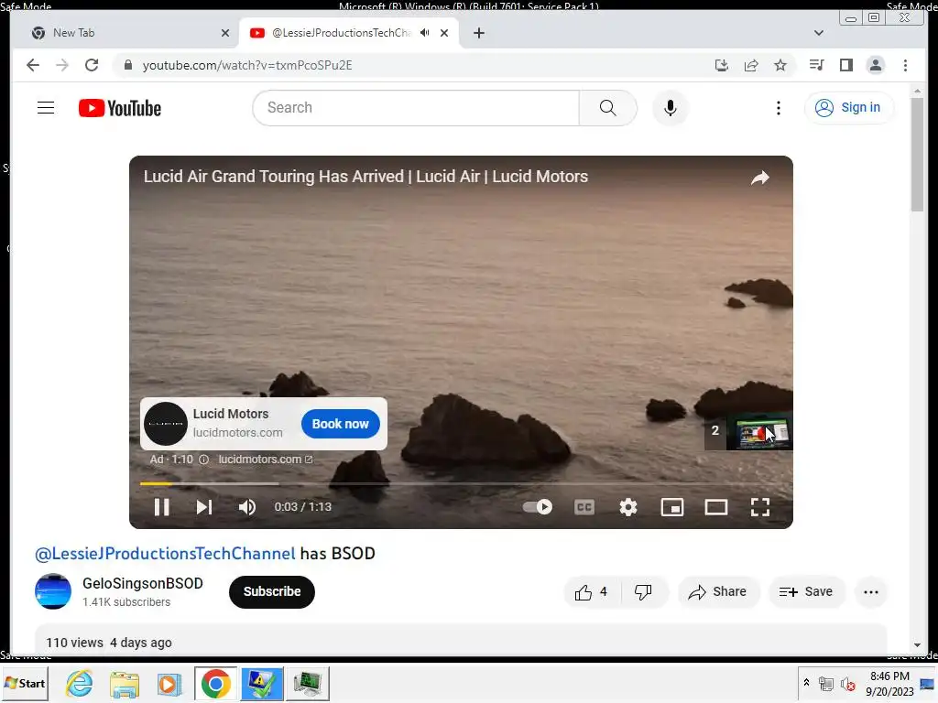This screenshot has height=703, width=938.
Task: Reload the YouTube page
Action: point(92,65)
